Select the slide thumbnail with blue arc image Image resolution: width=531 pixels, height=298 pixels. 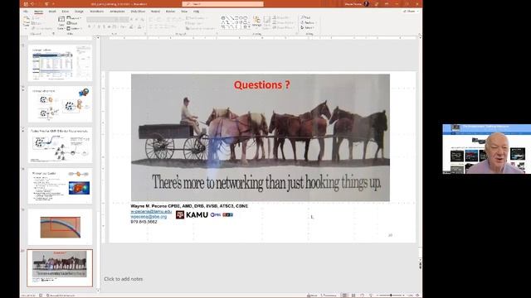tap(60, 227)
